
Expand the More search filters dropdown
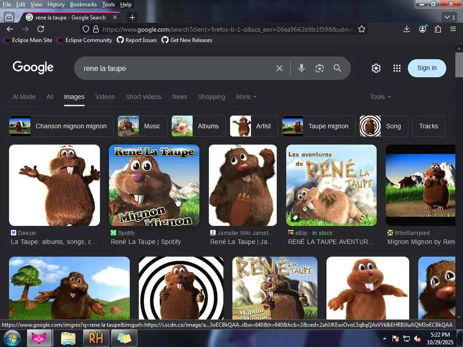[x=246, y=97]
